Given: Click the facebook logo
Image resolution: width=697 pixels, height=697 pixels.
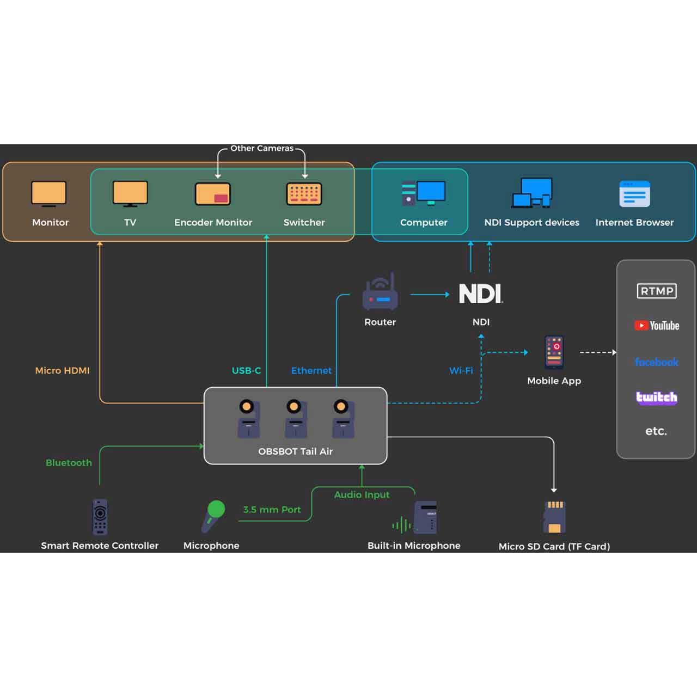Looking at the screenshot, I should point(656,362).
